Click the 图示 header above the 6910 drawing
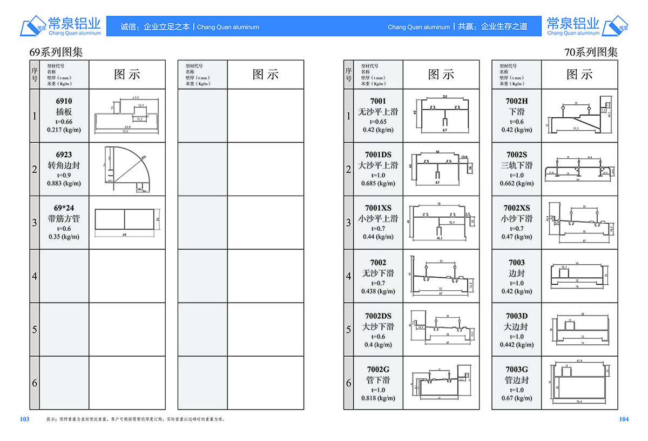This screenshot has height=441, width=648. pos(127,75)
